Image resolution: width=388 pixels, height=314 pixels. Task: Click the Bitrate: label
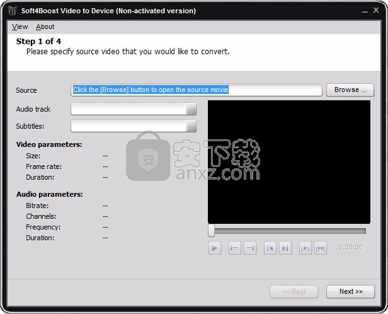click(x=37, y=206)
